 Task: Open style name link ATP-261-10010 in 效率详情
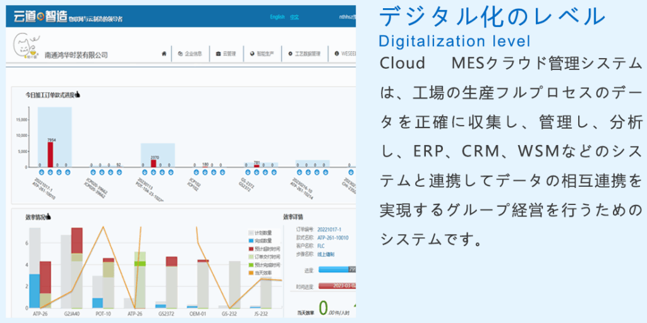tap(333, 238)
